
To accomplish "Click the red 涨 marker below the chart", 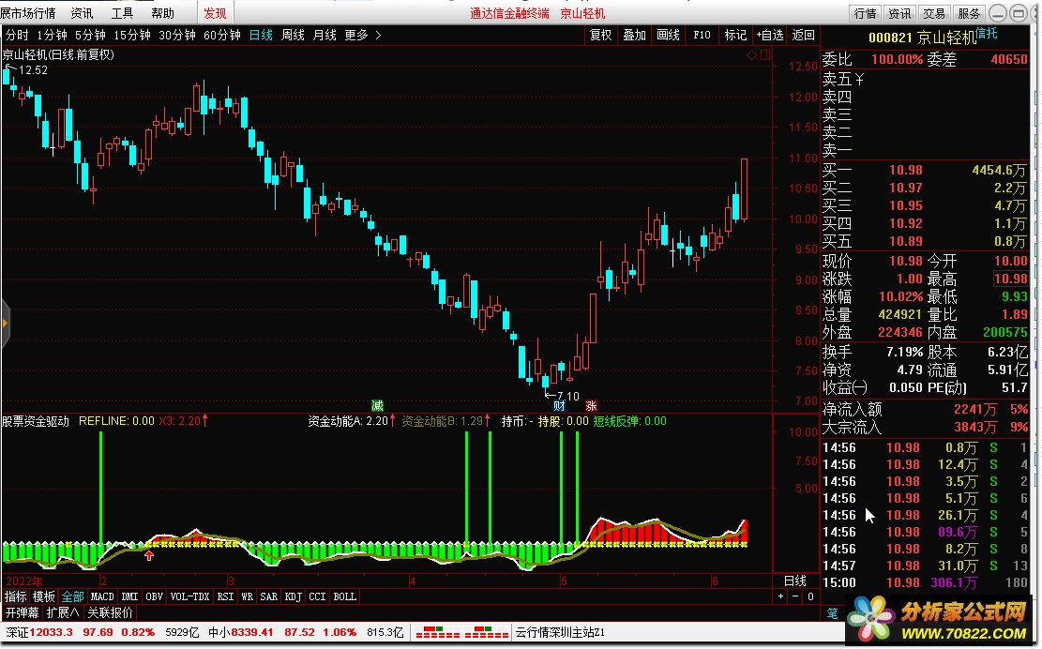I will [591, 405].
